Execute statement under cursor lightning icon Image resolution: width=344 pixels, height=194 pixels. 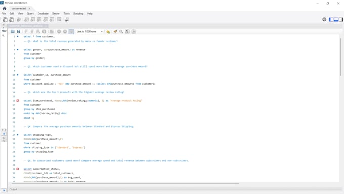[32, 31]
